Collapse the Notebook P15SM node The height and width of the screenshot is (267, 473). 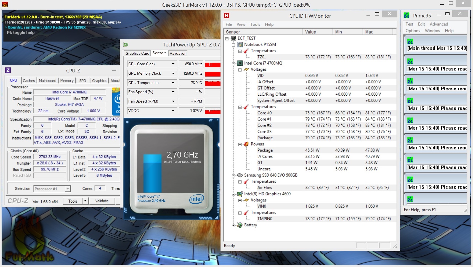(x=233, y=45)
